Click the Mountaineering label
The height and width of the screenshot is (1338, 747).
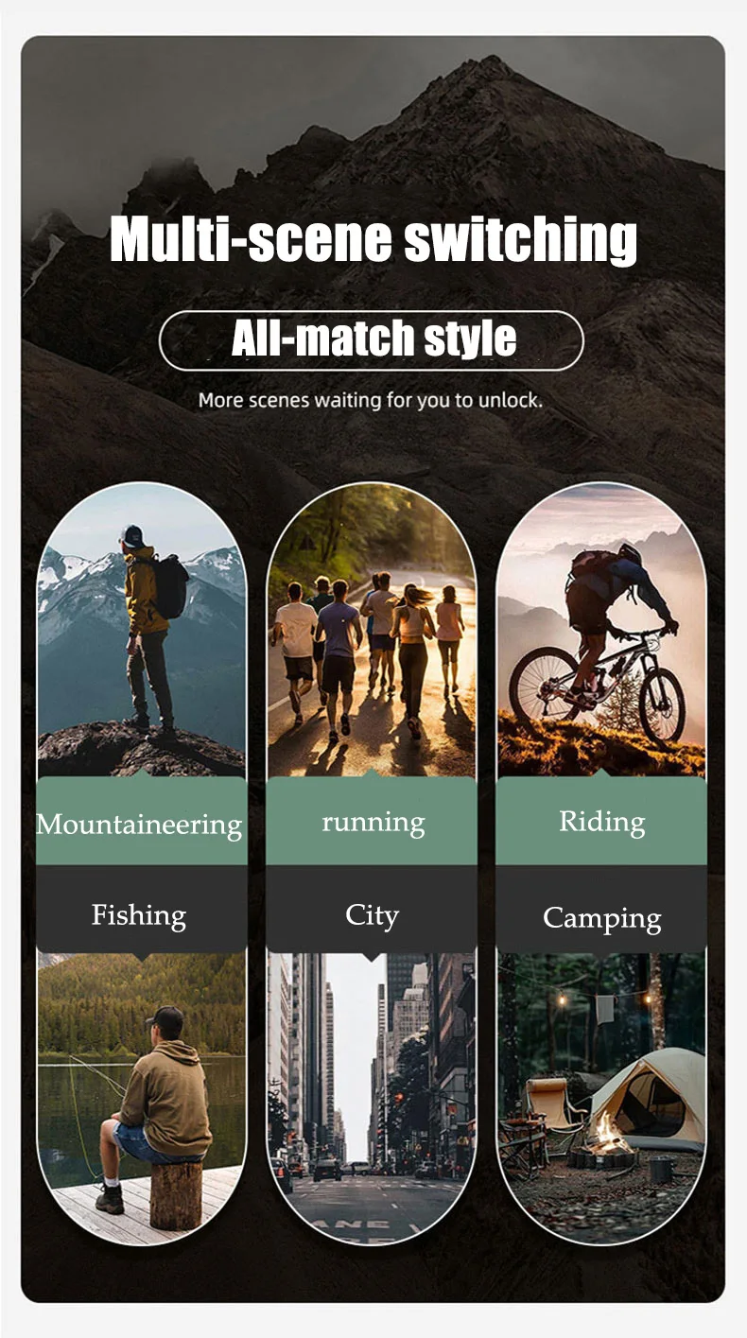[x=139, y=825]
